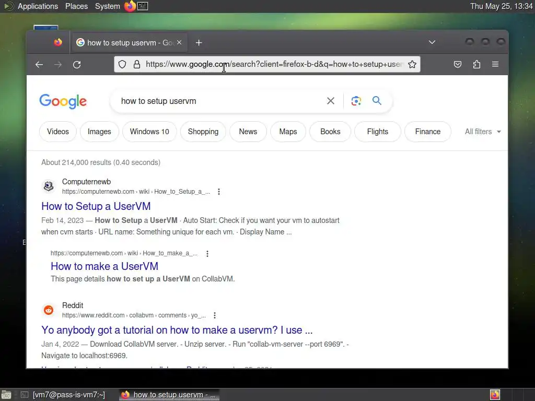
Task: Open the System menu
Action: 108,6
